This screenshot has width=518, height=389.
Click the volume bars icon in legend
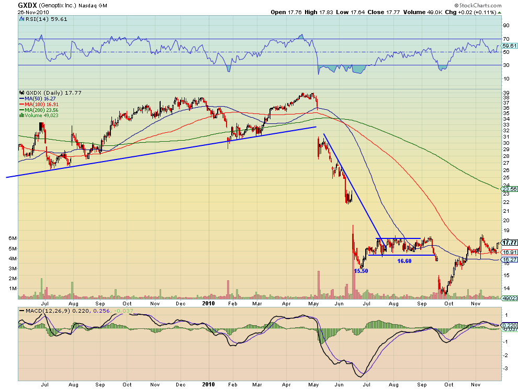pyautogui.click(x=21, y=115)
